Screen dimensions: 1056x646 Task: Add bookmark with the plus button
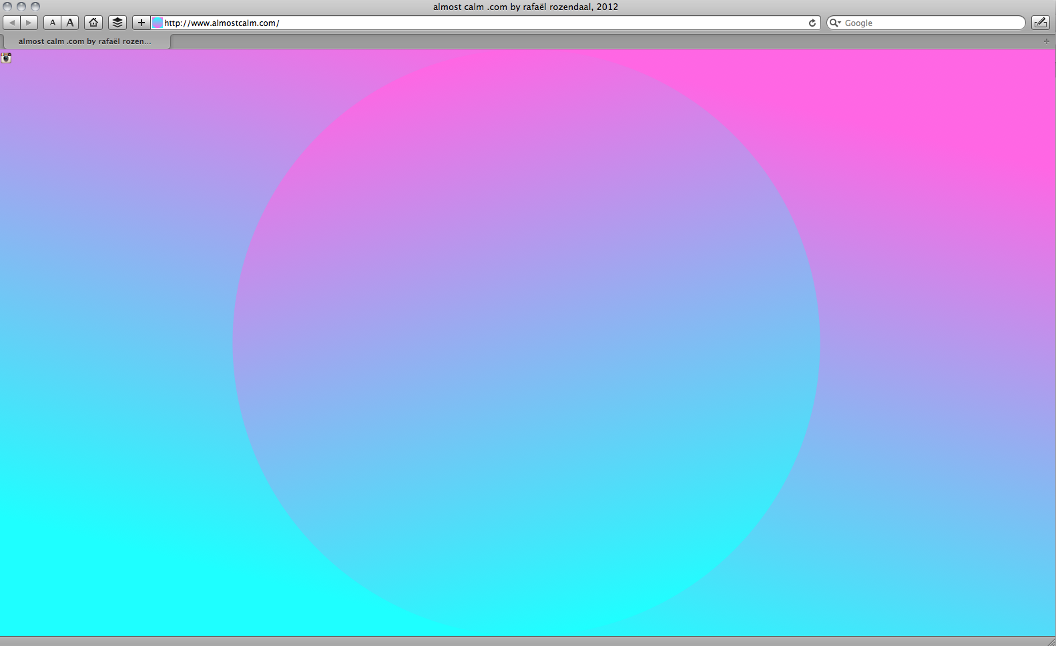coord(142,23)
